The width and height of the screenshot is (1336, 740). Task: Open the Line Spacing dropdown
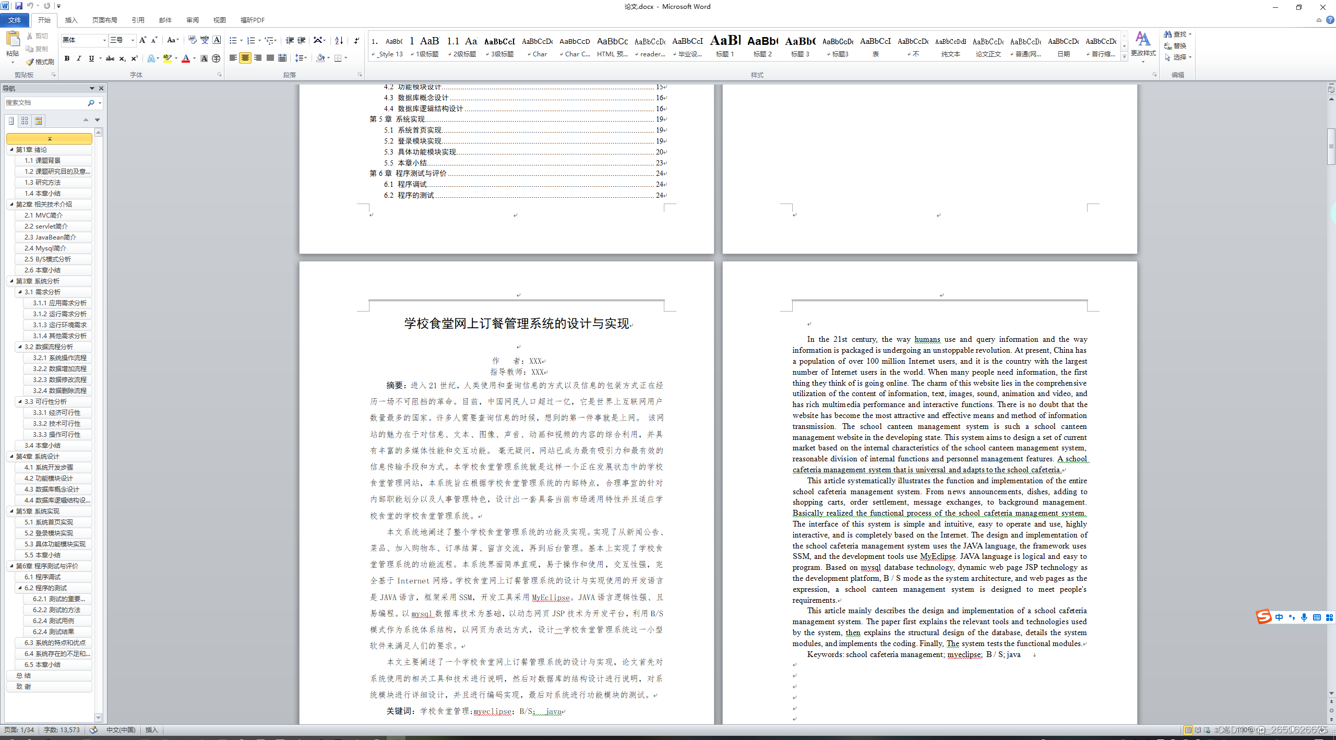tap(301, 58)
